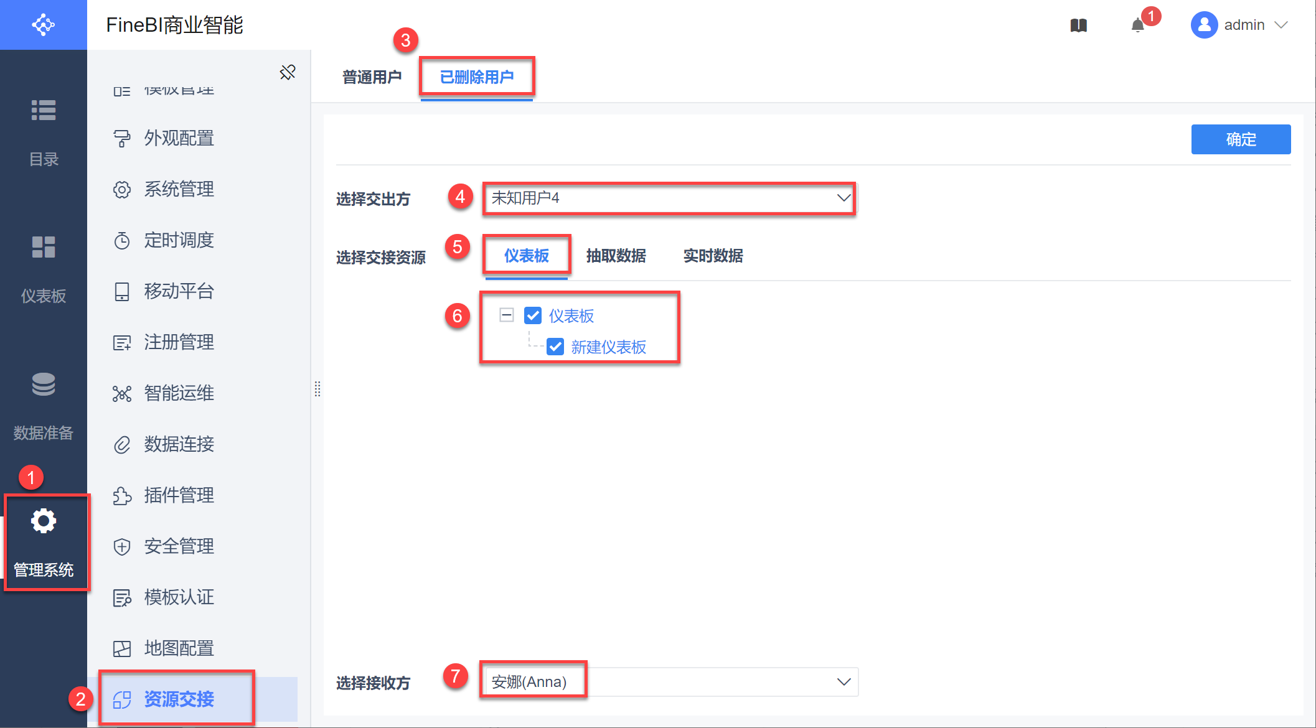Click the FineBI logo icon
This screenshot has width=1316, height=728.
(x=44, y=25)
